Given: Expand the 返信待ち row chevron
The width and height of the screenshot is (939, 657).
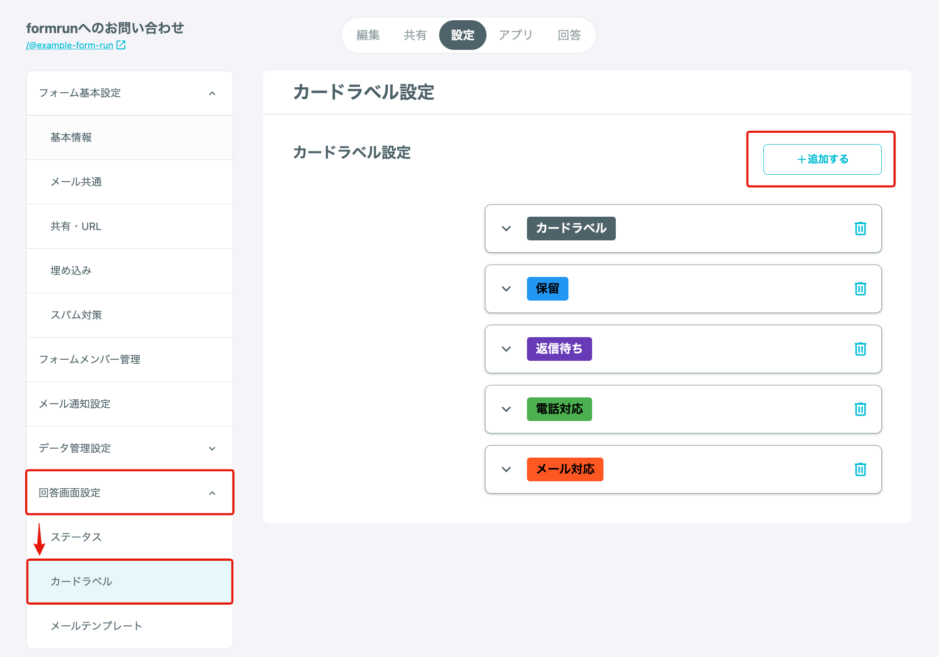Looking at the screenshot, I should (506, 349).
